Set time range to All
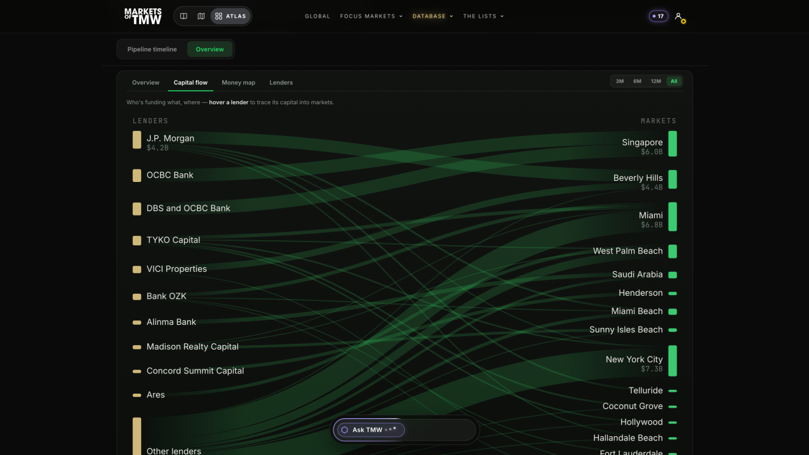Image resolution: width=809 pixels, height=455 pixels. tap(674, 82)
